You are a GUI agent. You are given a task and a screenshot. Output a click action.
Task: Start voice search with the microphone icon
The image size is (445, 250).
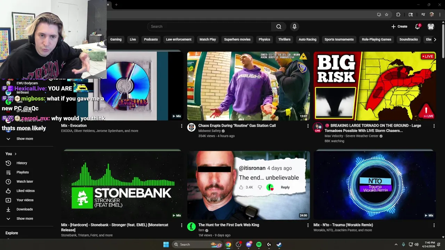(294, 26)
